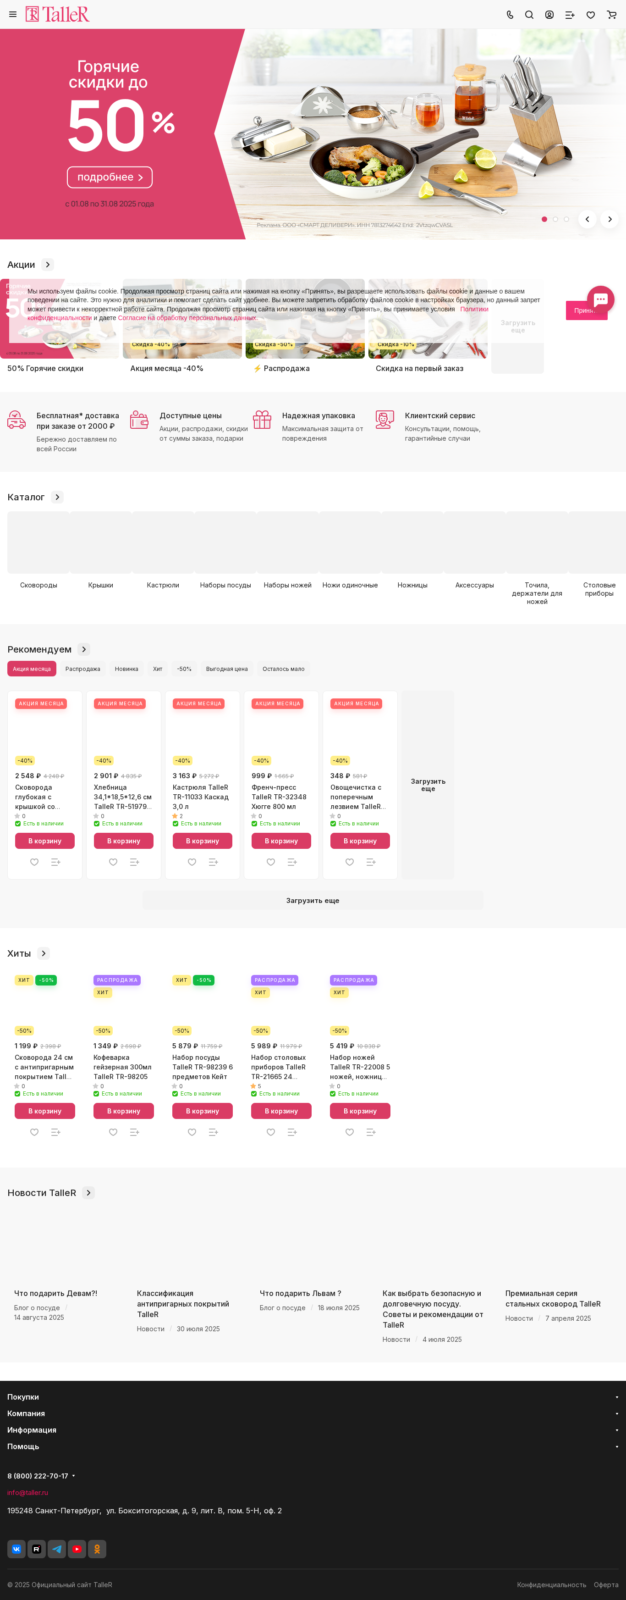The width and height of the screenshot is (626, 1600).
Task: Expand the Каталог section arrow
Action: coord(58,497)
